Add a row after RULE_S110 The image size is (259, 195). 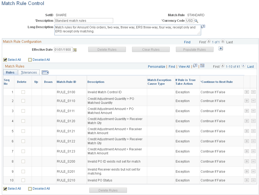coord(247,101)
